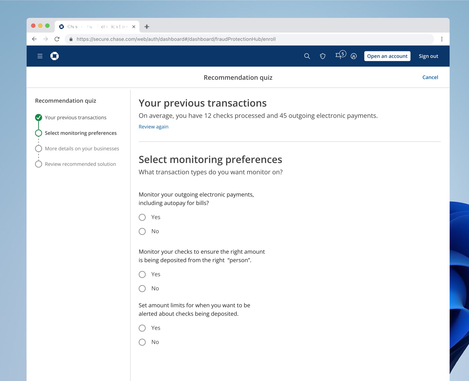Sign out of the account
469x381 pixels.
(x=428, y=56)
